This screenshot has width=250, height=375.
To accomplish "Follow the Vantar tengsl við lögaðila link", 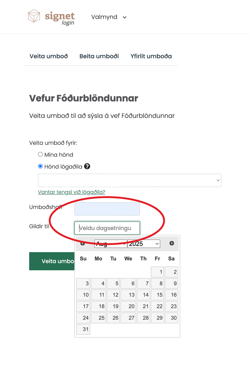I will coord(71,192).
